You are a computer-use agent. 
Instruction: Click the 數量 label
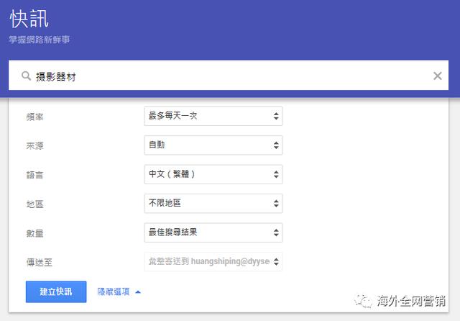click(x=35, y=233)
